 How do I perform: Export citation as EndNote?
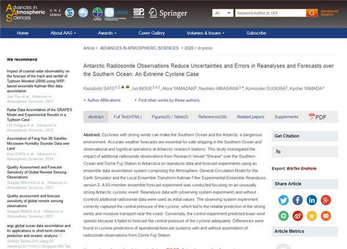coord(309,169)
